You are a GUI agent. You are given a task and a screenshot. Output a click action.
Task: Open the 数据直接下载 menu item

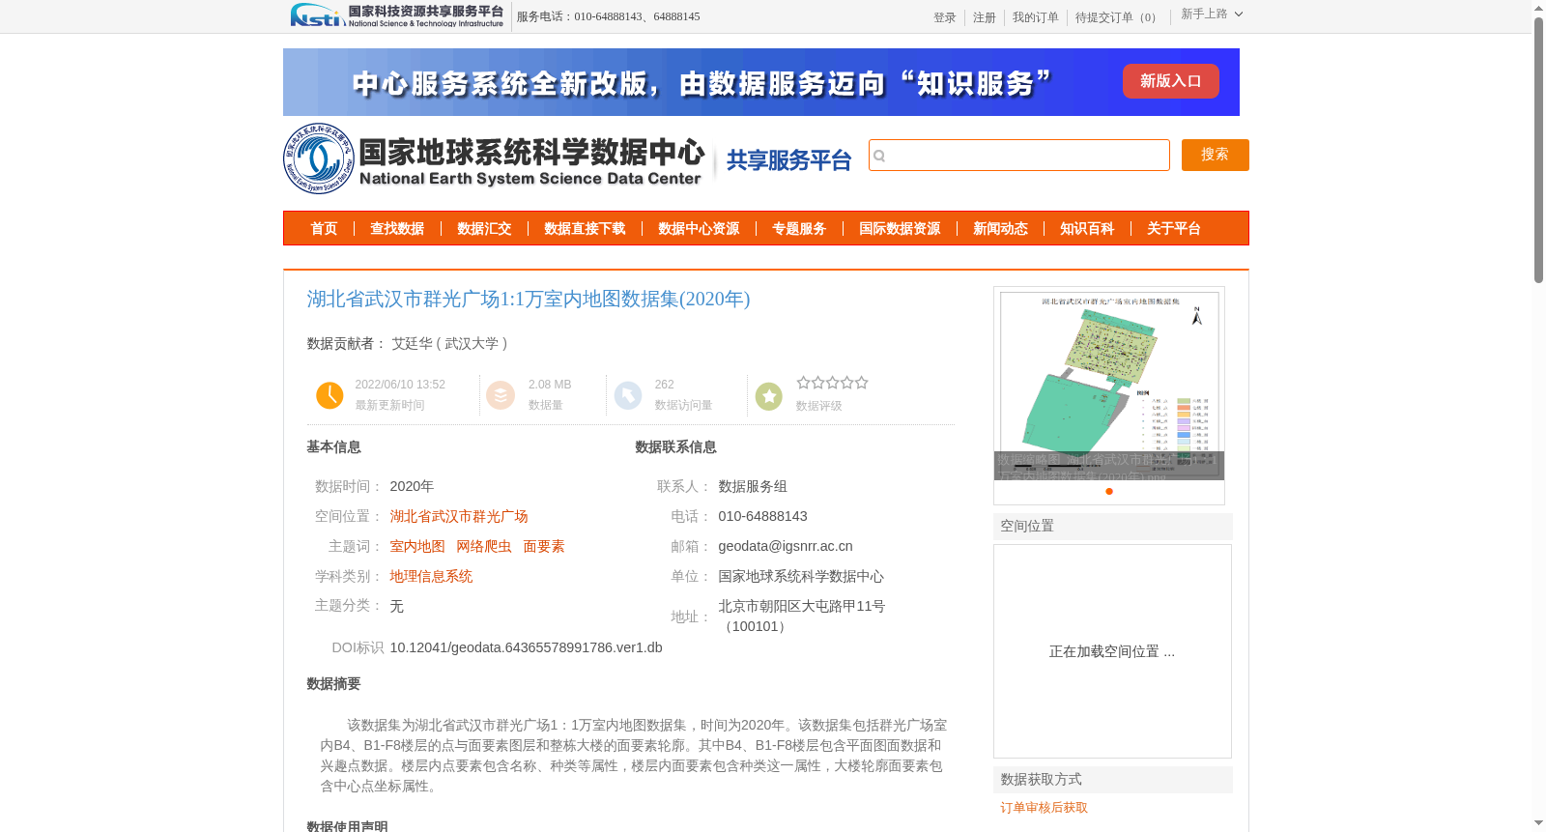585,229
